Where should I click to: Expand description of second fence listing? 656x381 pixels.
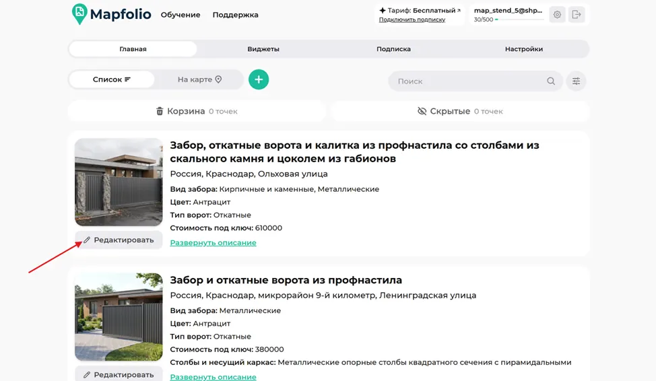click(x=213, y=377)
